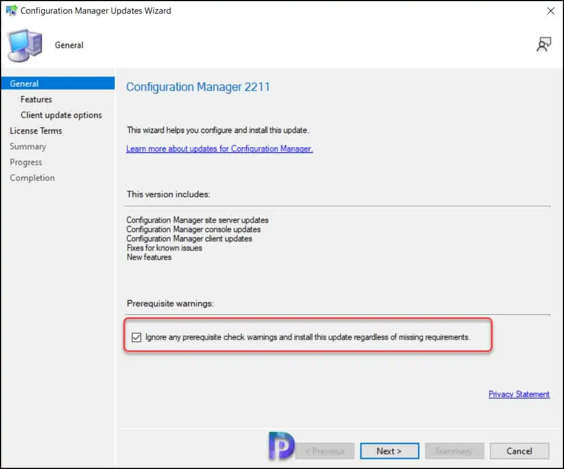Click the computer wizard icon beside General
The image size is (564, 469).
tap(25, 45)
